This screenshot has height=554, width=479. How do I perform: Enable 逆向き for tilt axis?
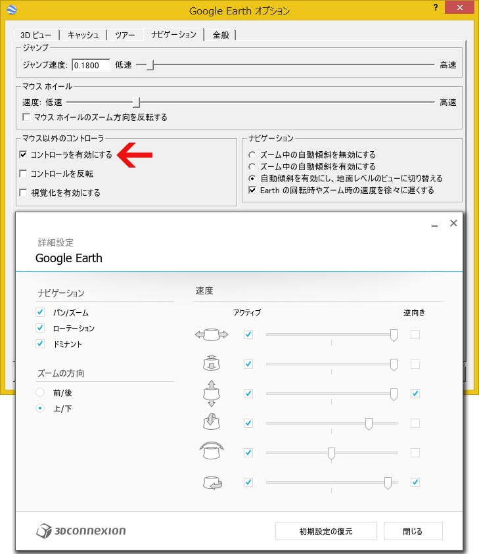click(415, 423)
